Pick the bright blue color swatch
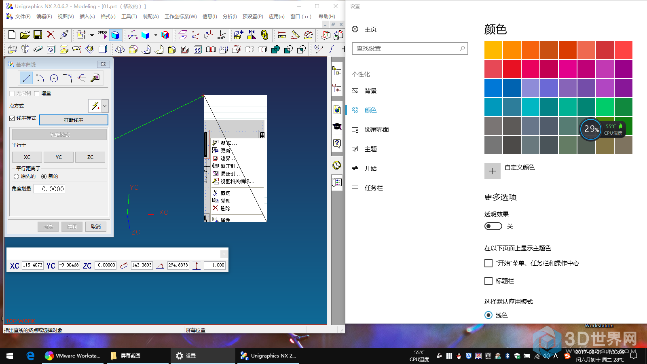The width and height of the screenshot is (647, 364). coord(493,88)
